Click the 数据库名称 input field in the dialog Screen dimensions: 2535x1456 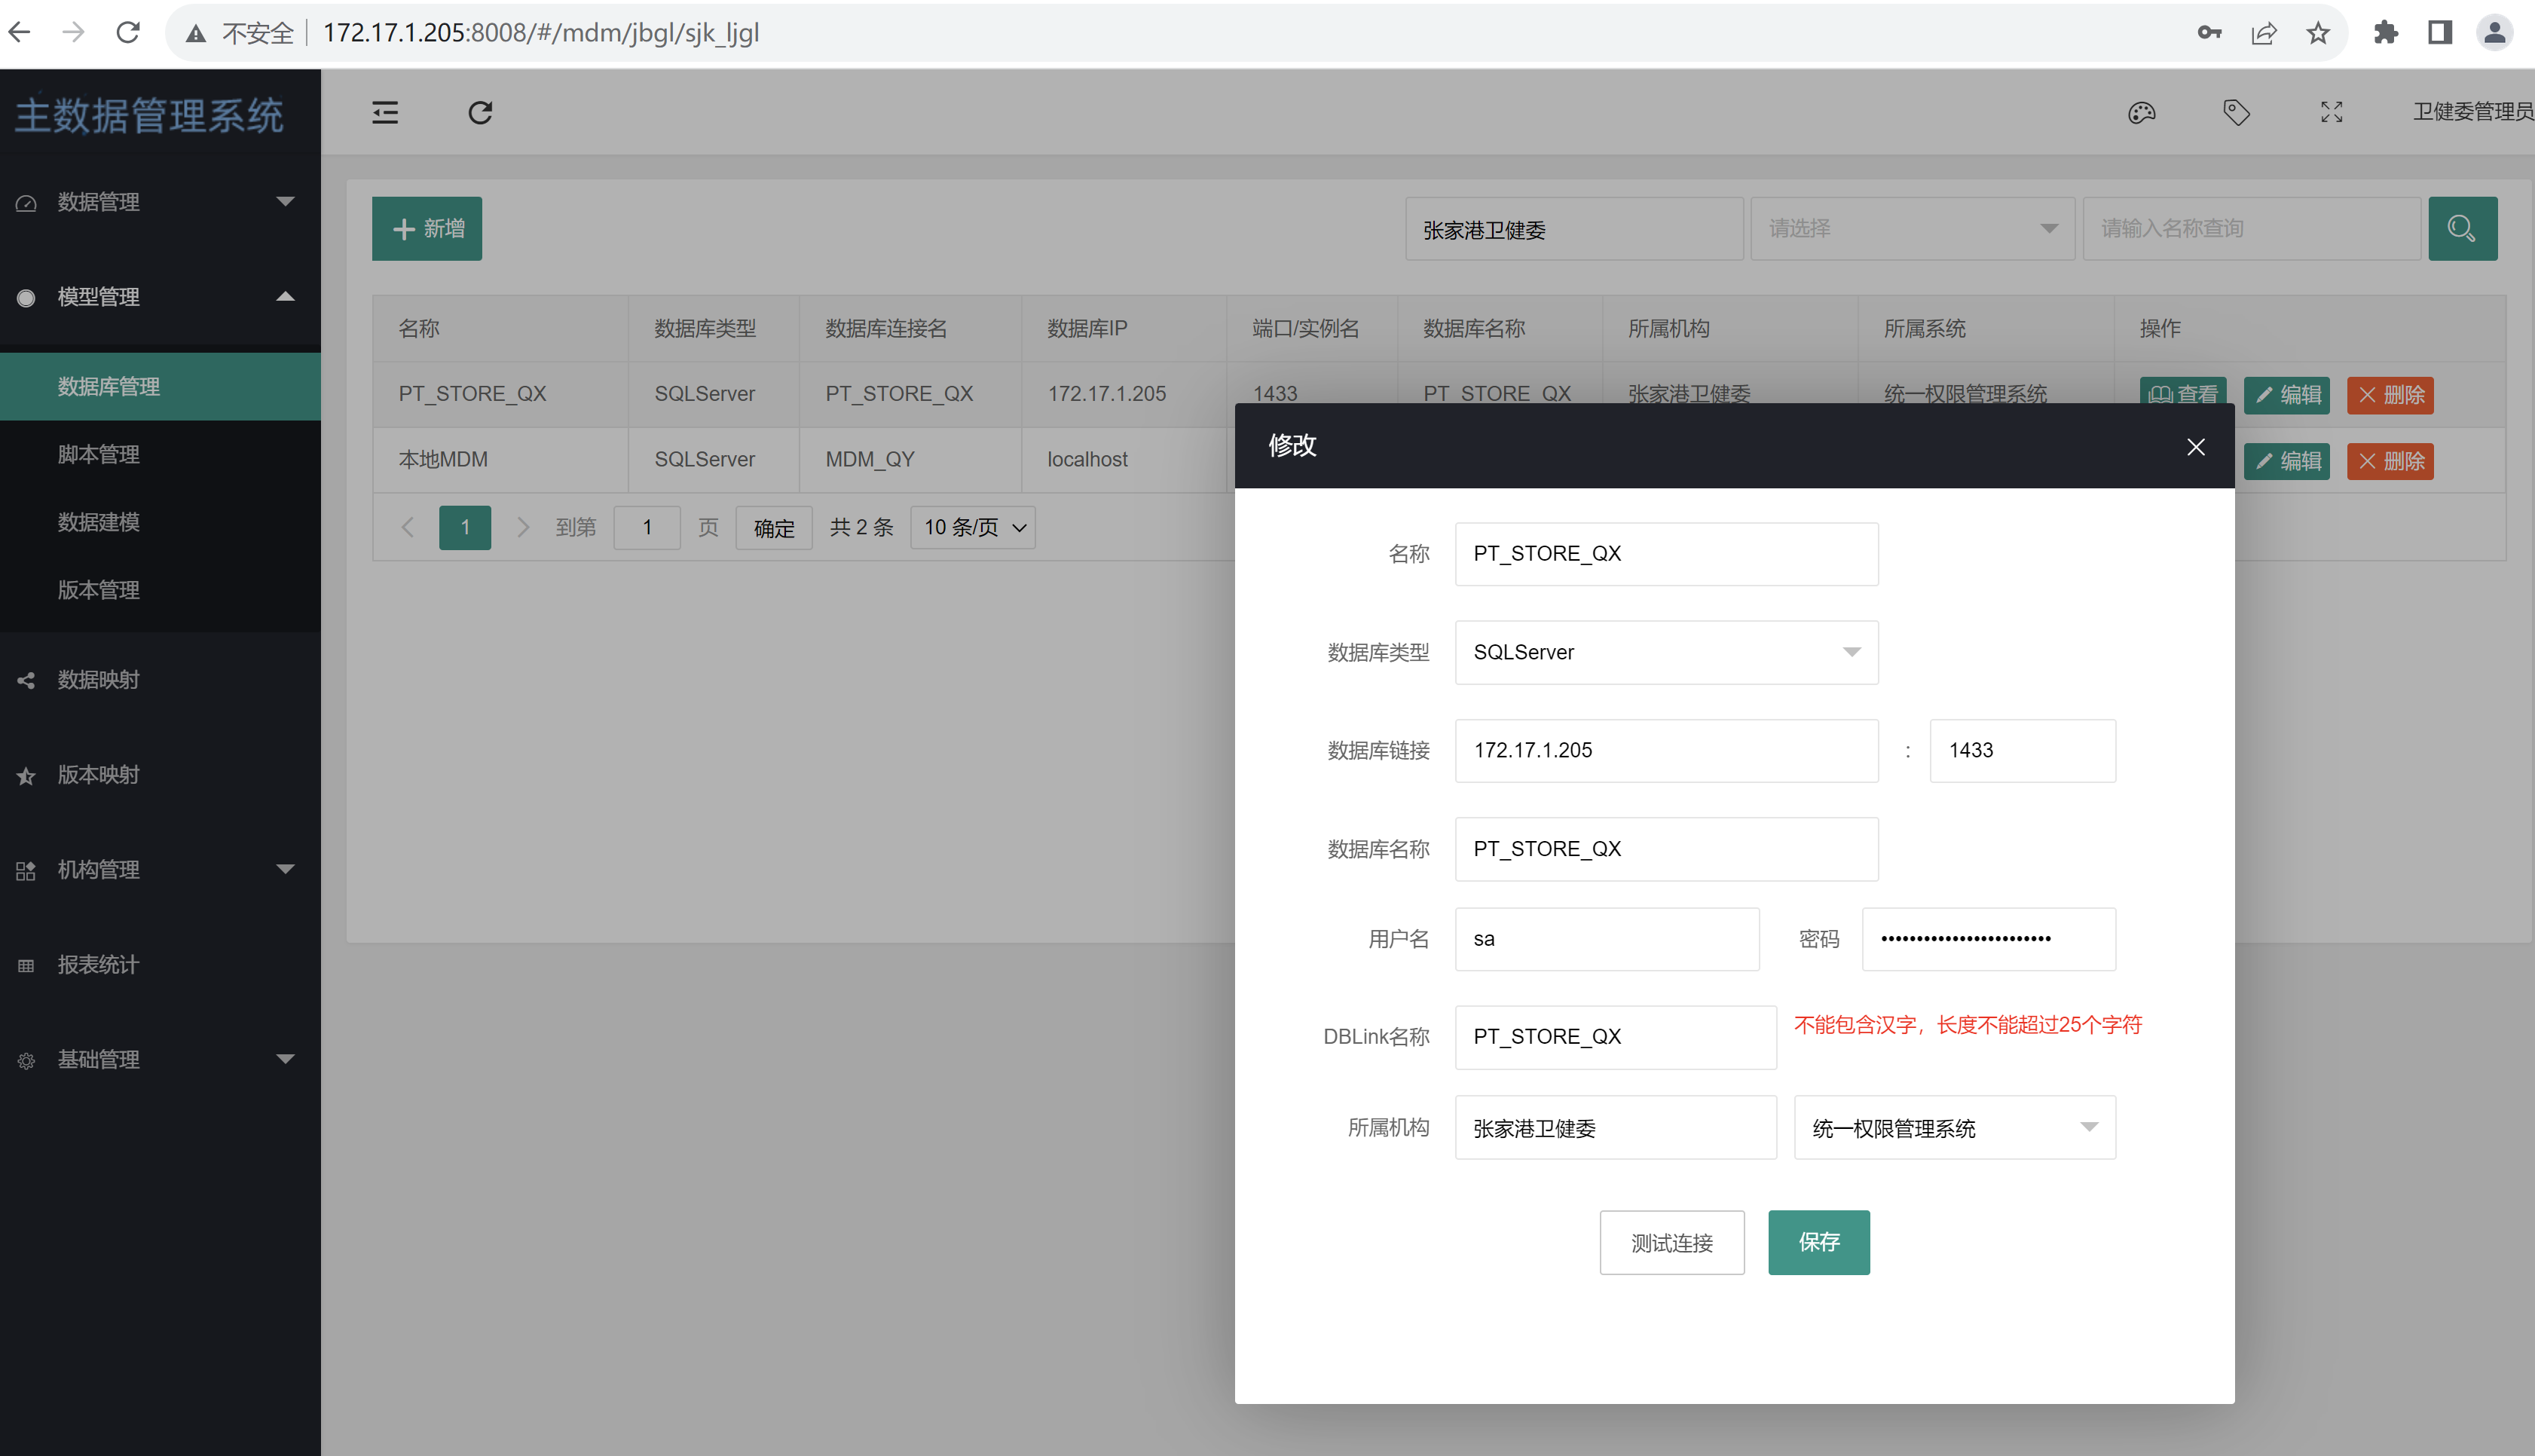pyautogui.click(x=1666, y=849)
